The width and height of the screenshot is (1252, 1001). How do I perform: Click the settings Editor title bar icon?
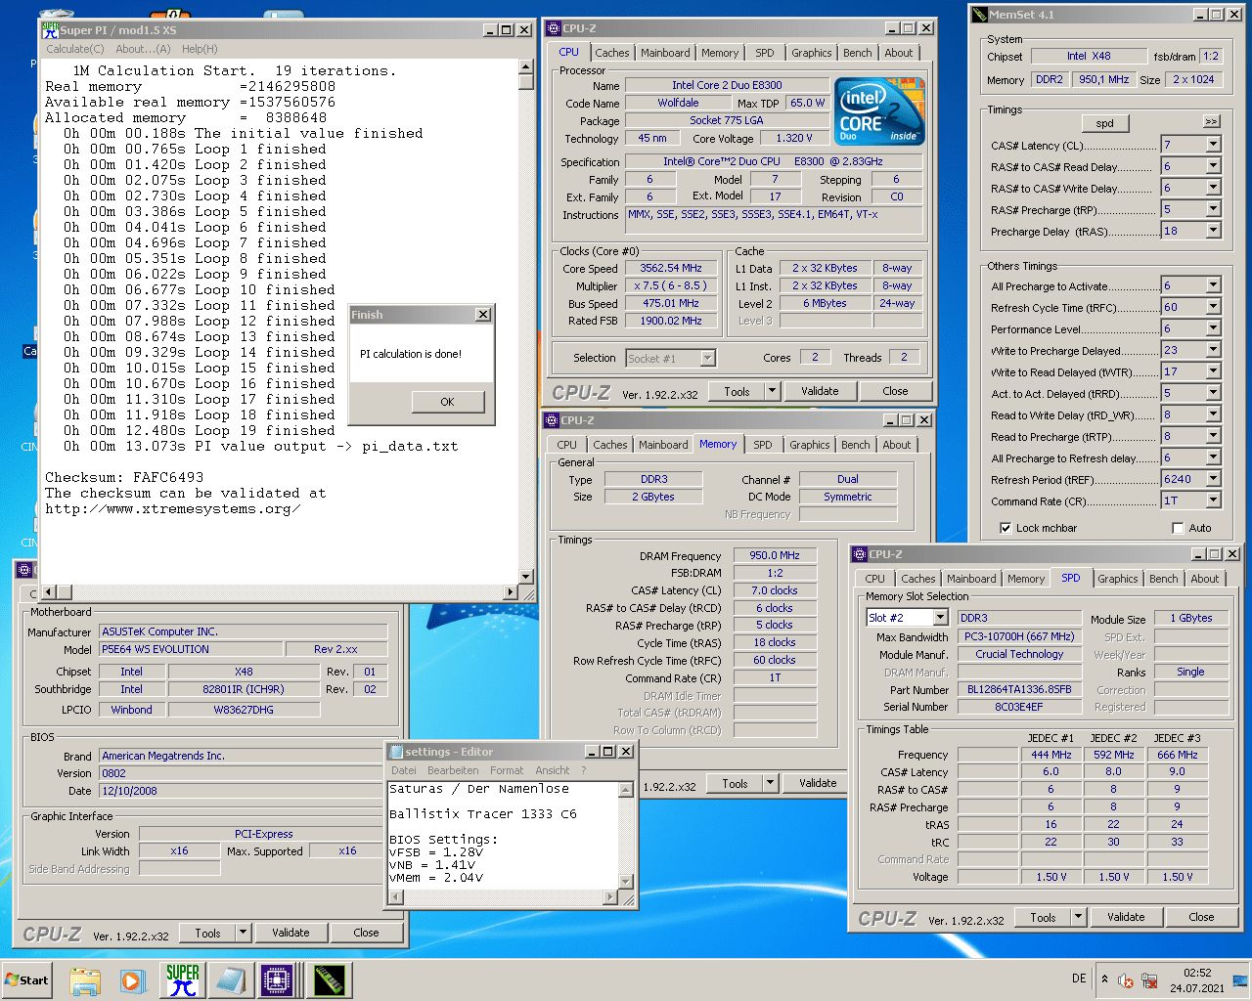tap(397, 752)
